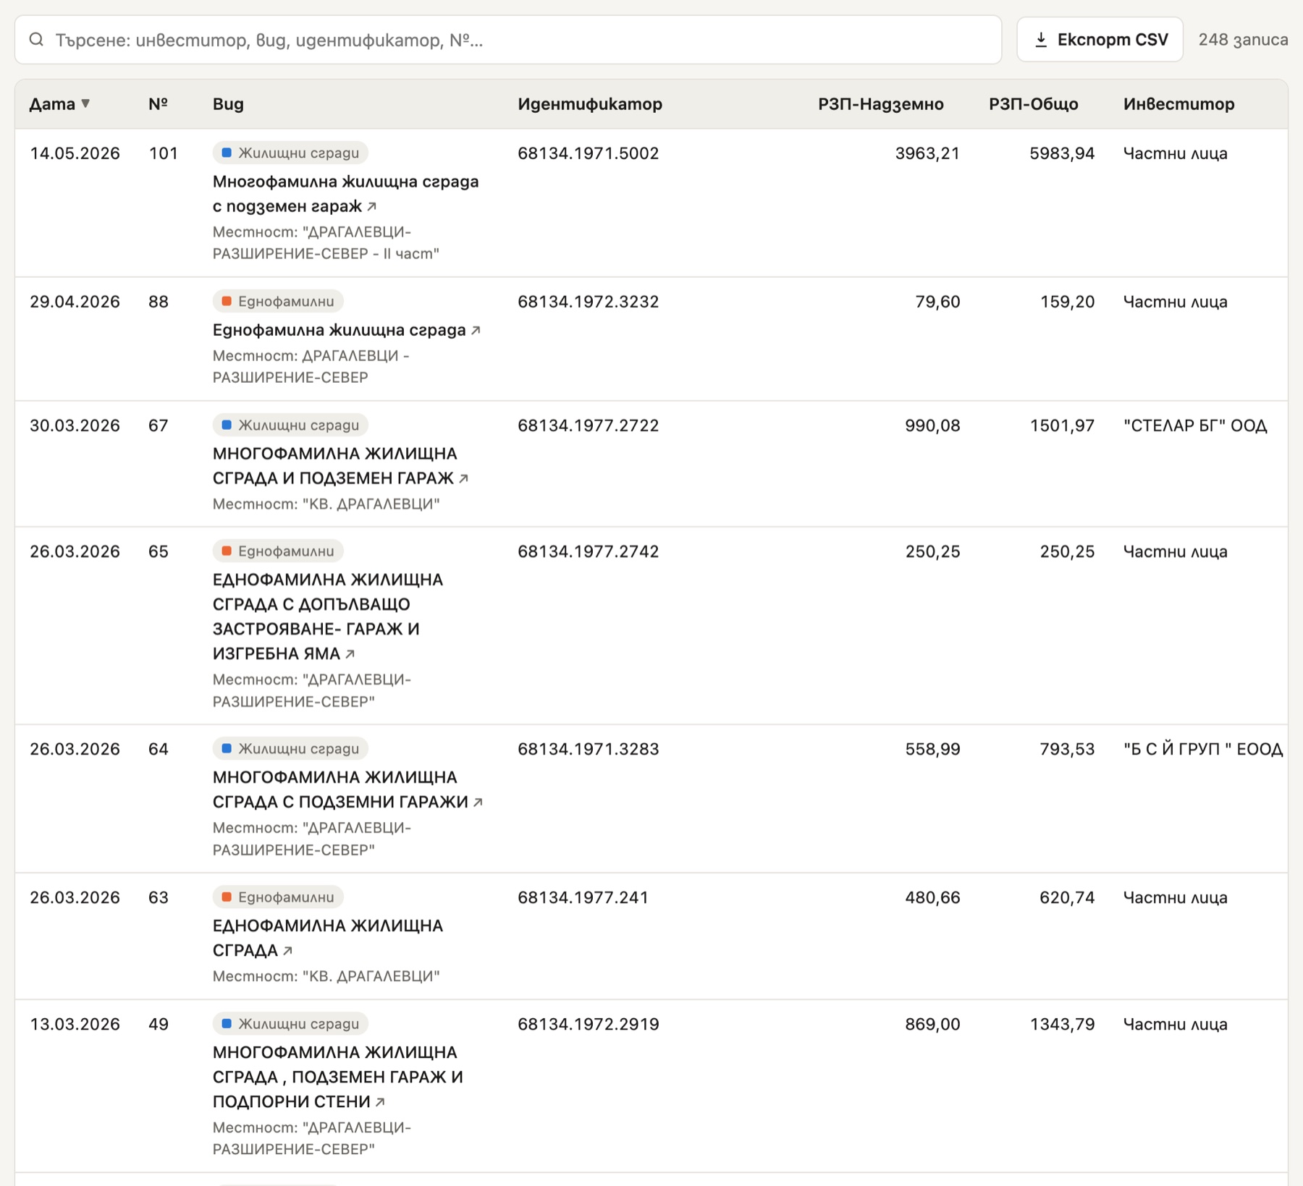1303x1186 pixels.
Task: Click Жилищни сгради tag in row 49
Action: point(290,1024)
